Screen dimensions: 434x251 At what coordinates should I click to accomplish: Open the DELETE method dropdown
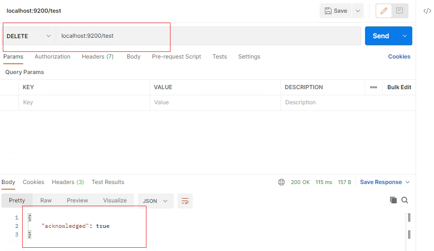click(x=29, y=36)
